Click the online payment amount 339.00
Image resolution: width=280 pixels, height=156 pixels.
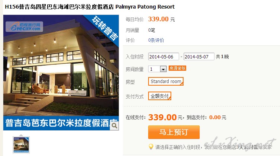(162, 117)
